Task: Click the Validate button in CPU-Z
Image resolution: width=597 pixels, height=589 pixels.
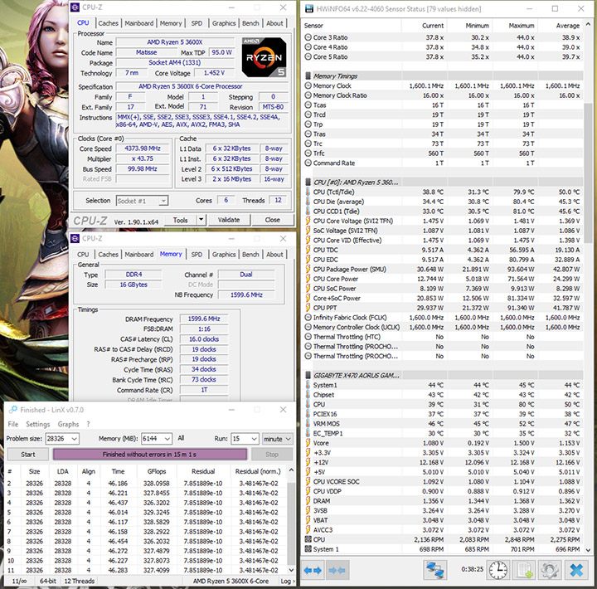Action: pyautogui.click(x=228, y=221)
